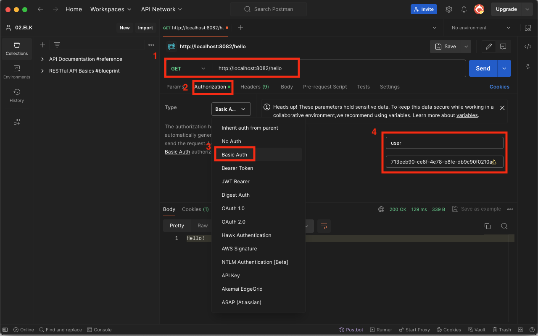This screenshot has width=538, height=336.
Task: Open the code snippet icon
Action: pos(528,47)
